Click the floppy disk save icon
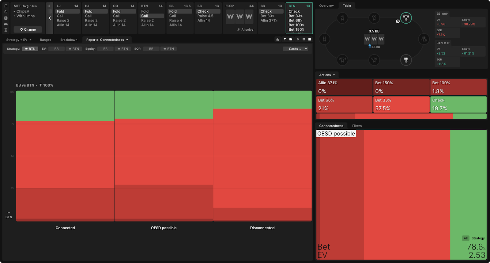Image resolution: width=490 pixels, height=263 pixels. click(x=6, y=18)
